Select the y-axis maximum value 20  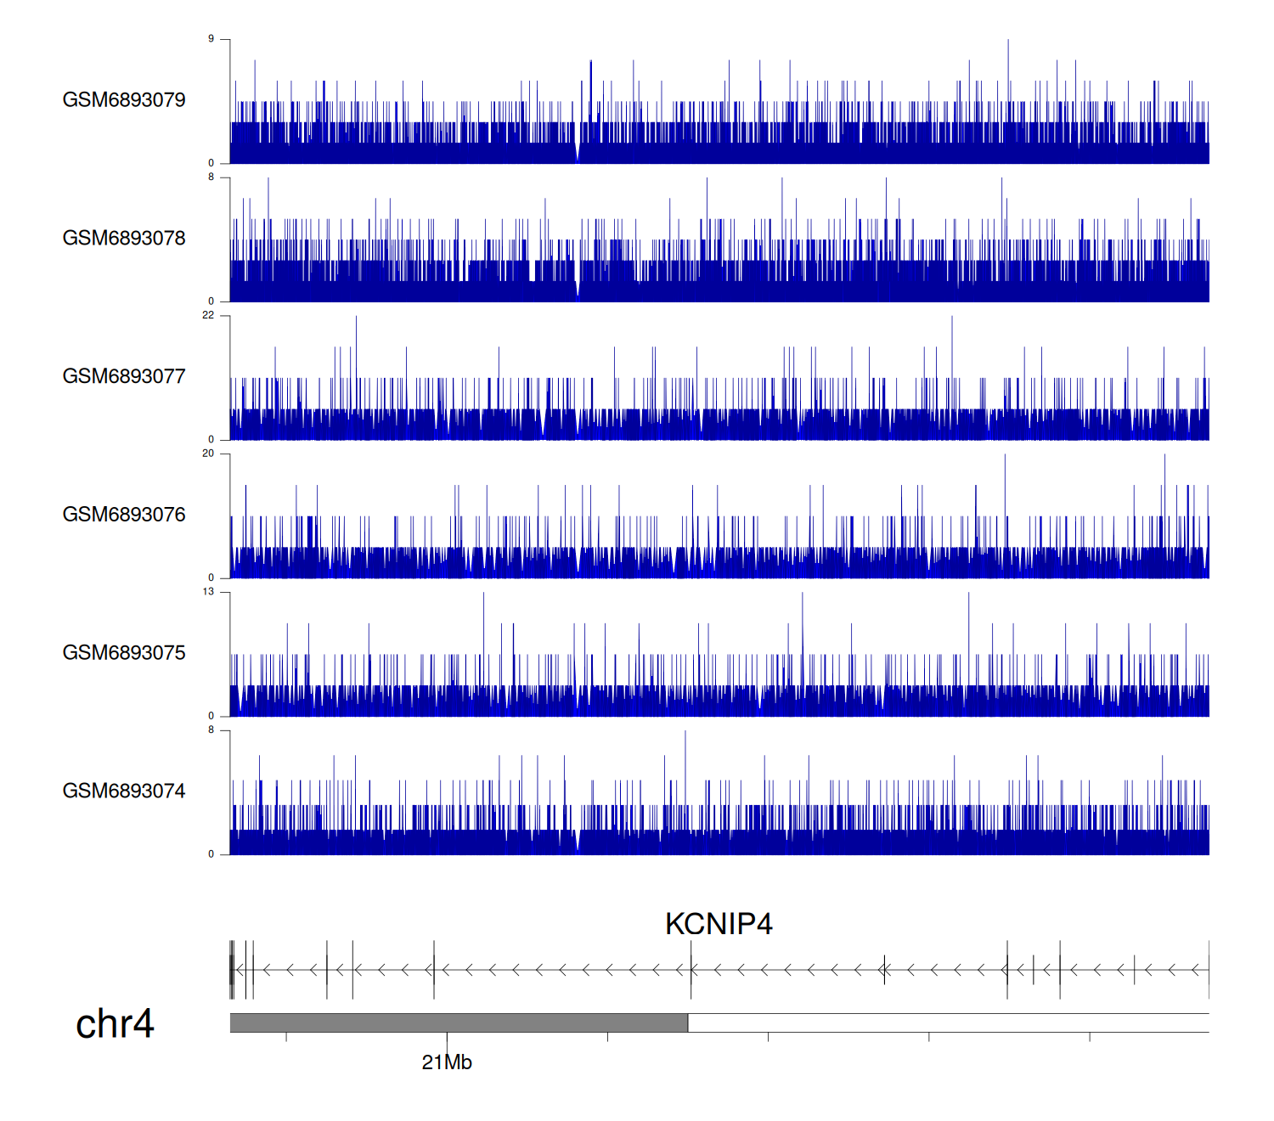[x=208, y=453]
